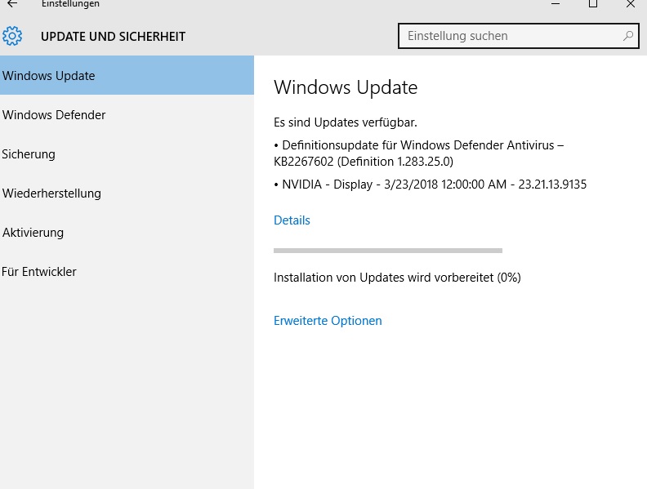Open Aktivierung section
Screen dimensions: 647x489
coord(127,232)
